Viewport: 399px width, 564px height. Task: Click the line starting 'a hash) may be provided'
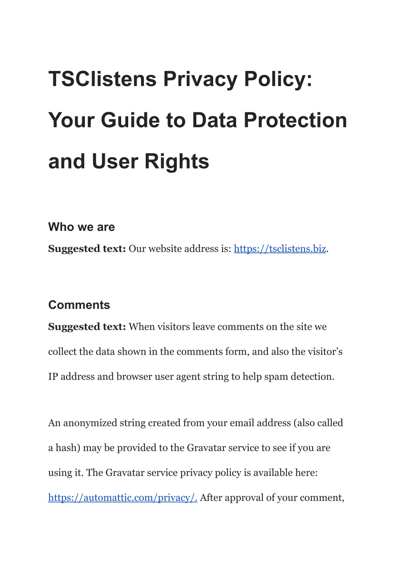(189, 448)
